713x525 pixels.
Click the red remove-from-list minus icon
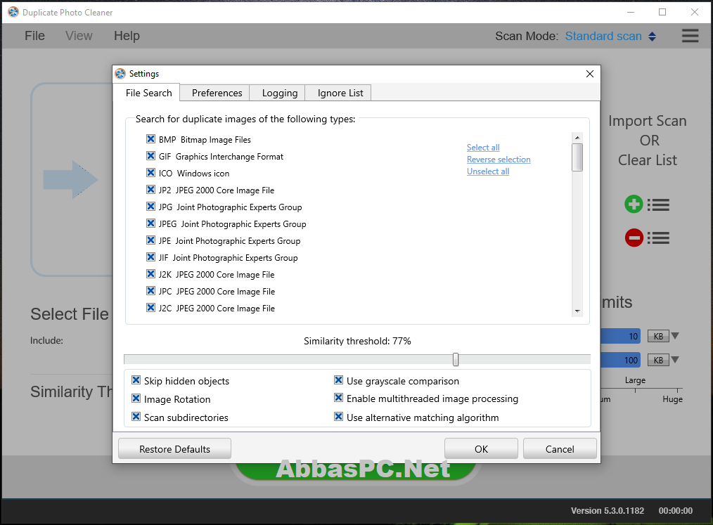click(634, 238)
